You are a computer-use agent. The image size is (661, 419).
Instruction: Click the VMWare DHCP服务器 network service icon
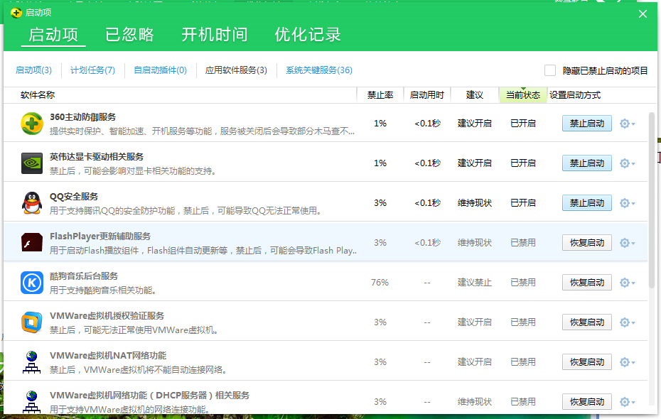(32, 401)
